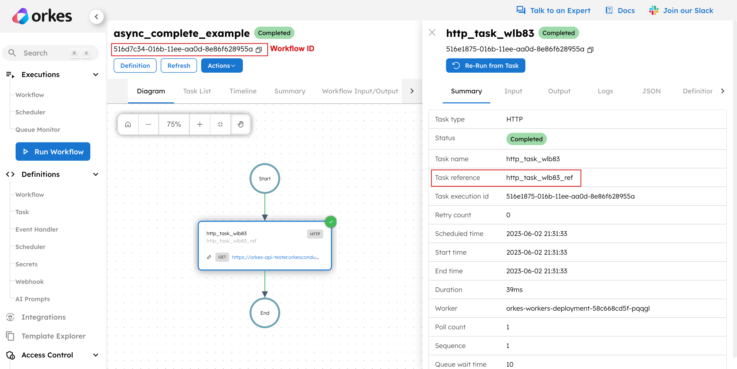This screenshot has width=737, height=369.
Task: Reset diagram view with home icon
Action: pyautogui.click(x=128, y=124)
